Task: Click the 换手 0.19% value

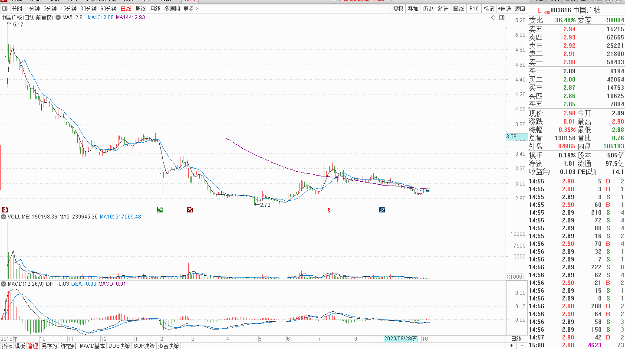Action: click(x=567, y=155)
